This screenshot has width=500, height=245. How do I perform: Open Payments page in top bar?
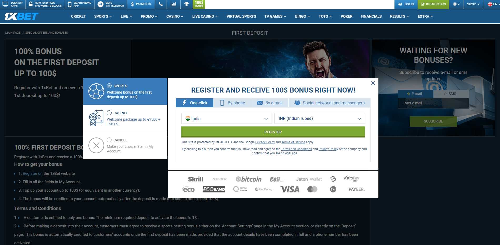coord(141,4)
